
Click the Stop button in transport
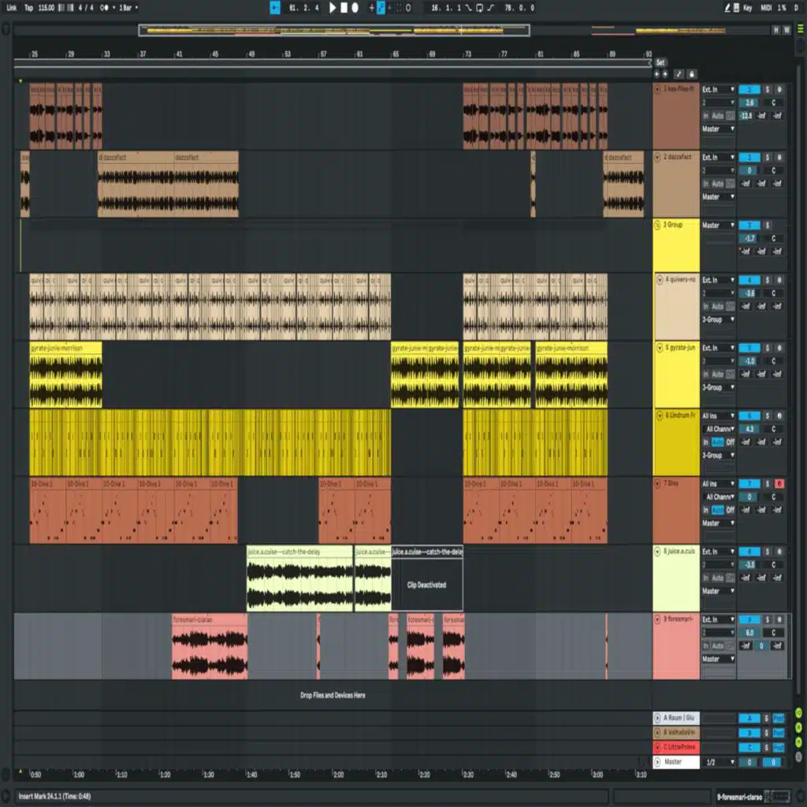tap(344, 8)
